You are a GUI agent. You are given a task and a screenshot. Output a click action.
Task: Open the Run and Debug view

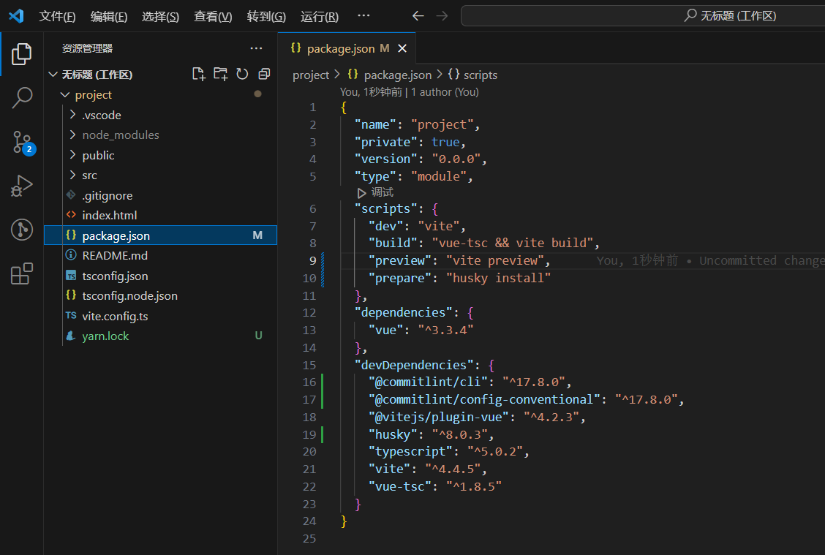click(21, 186)
